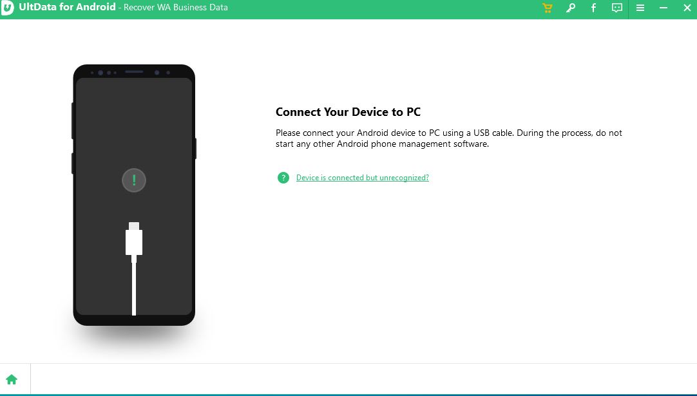
Task: Minimize the UltData window
Action: [x=664, y=8]
